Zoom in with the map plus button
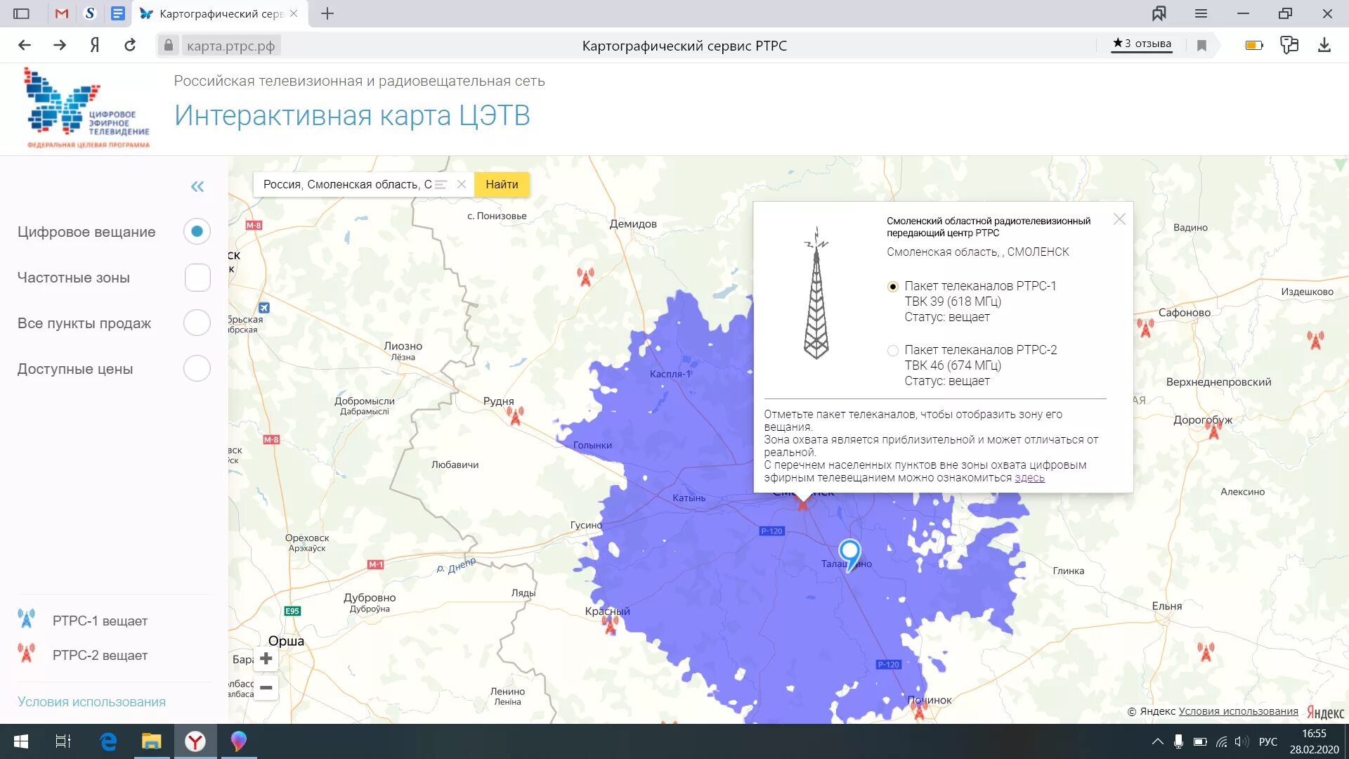 (266, 659)
